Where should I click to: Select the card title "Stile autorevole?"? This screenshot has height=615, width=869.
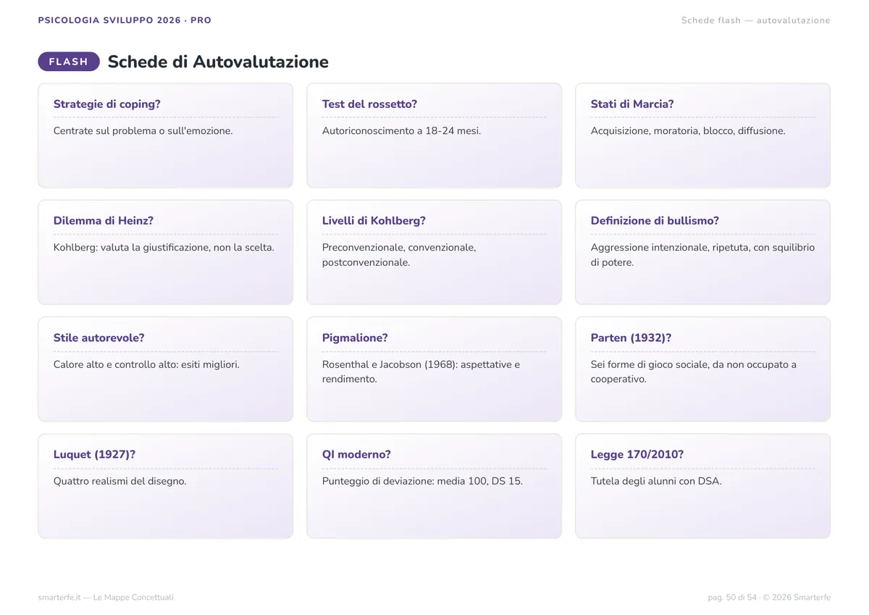pos(99,338)
